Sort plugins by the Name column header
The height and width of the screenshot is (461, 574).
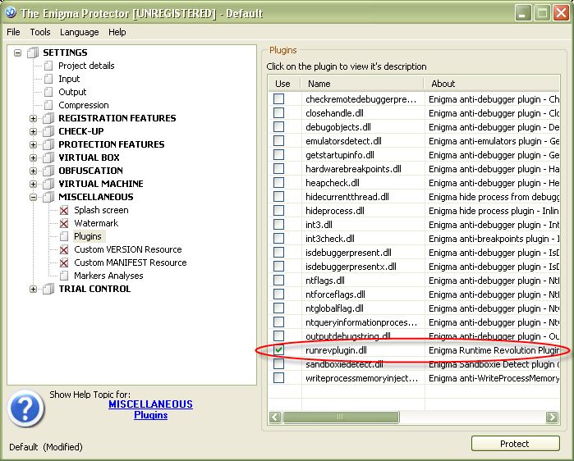(362, 84)
